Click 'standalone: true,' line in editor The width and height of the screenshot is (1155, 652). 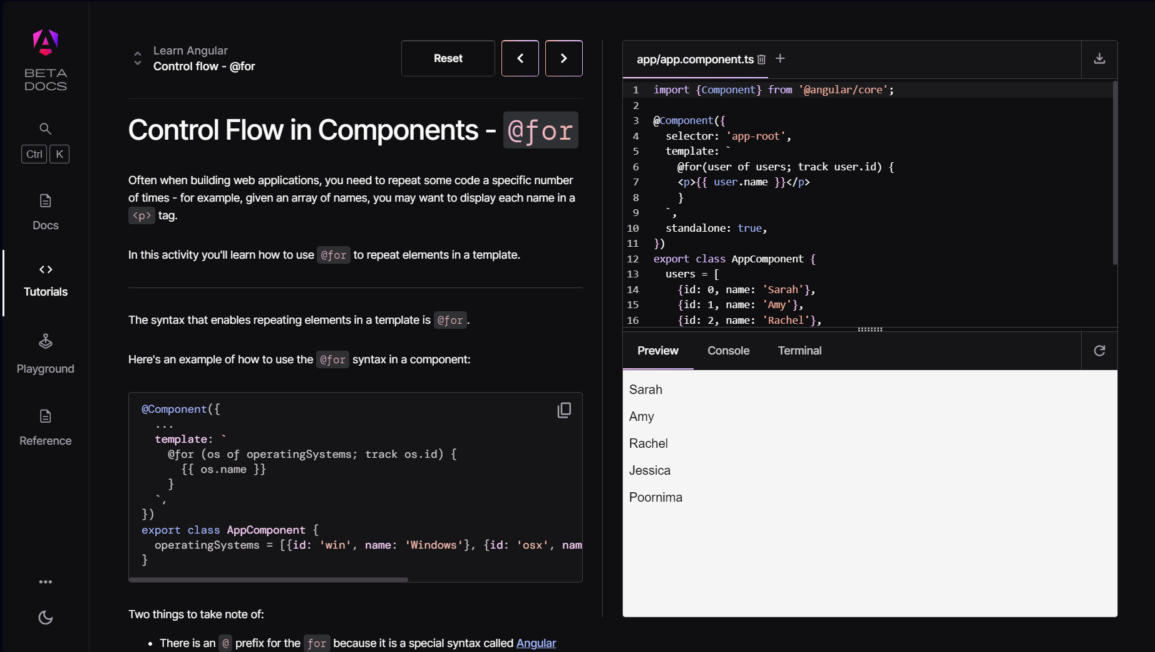point(716,228)
